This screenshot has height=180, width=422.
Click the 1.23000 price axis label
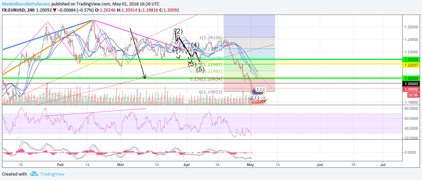click(411, 52)
